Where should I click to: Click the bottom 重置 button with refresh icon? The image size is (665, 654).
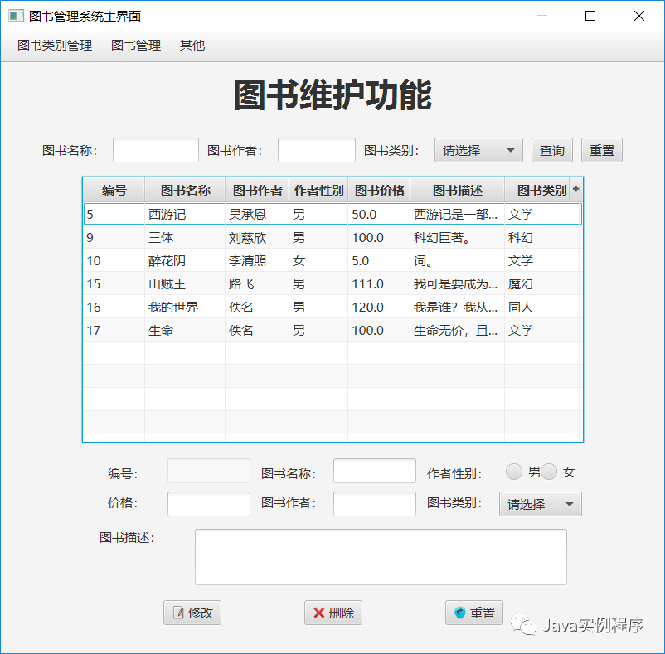[x=474, y=613]
